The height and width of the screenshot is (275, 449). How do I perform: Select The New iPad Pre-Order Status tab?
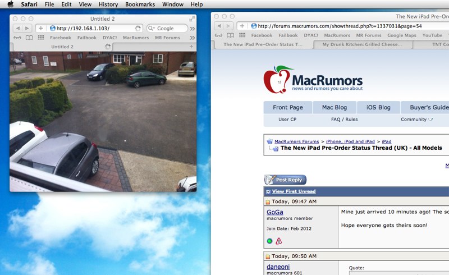coord(263,44)
